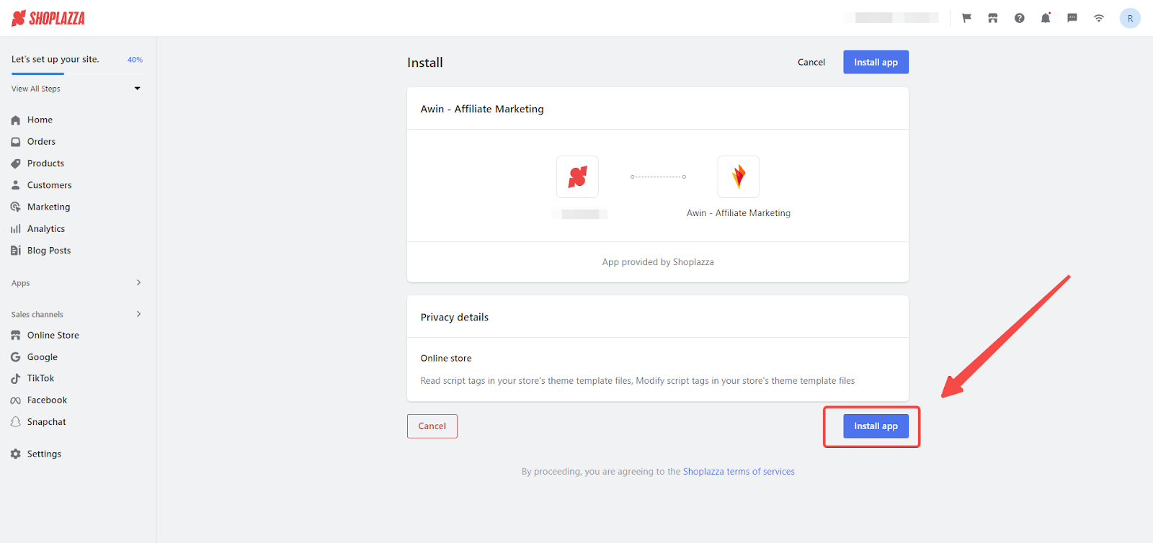Open the Marketing section
This screenshot has width=1153, height=543.
pos(48,207)
